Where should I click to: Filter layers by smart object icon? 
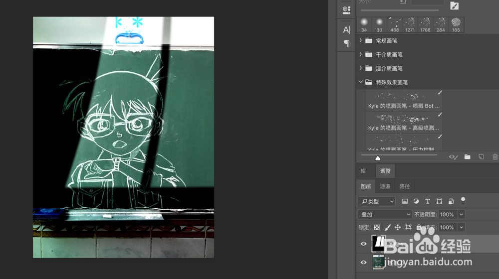pos(451,201)
